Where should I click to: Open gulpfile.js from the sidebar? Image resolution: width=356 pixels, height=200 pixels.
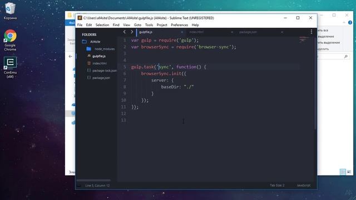(x=99, y=56)
